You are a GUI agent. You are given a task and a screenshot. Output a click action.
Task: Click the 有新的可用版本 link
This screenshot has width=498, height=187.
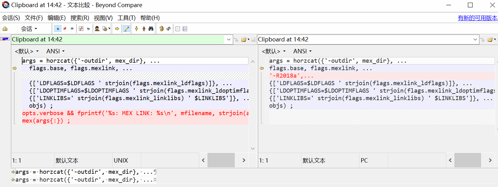pyautogui.click(x=478, y=18)
